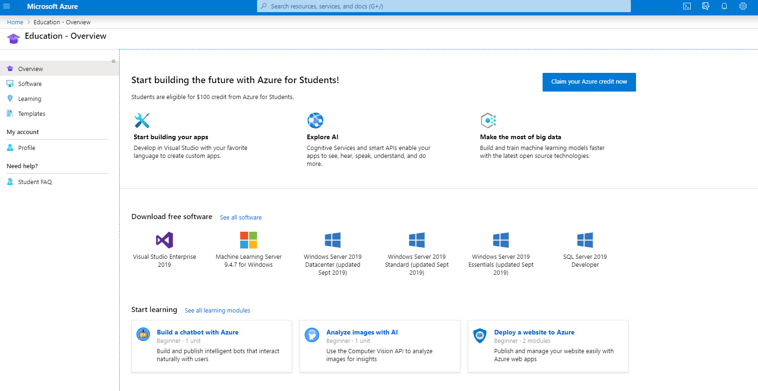Show notifications bell panel

(724, 7)
